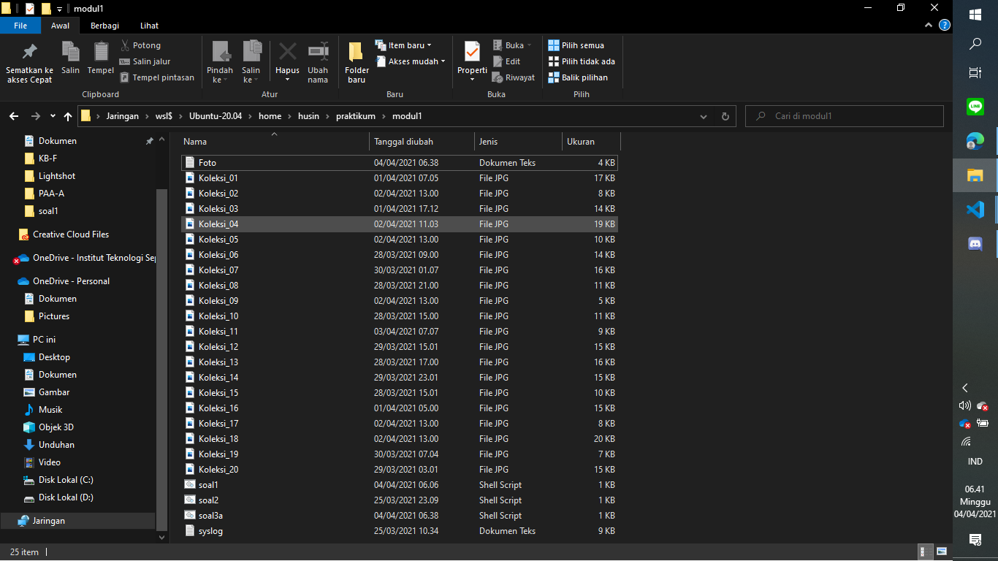This screenshot has height=561, width=998.
Task: Sort files by Nama column header
Action: coord(274,142)
